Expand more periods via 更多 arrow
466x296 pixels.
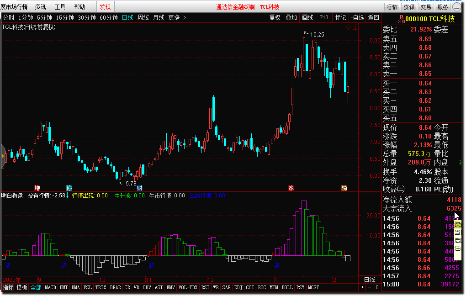[185, 17]
